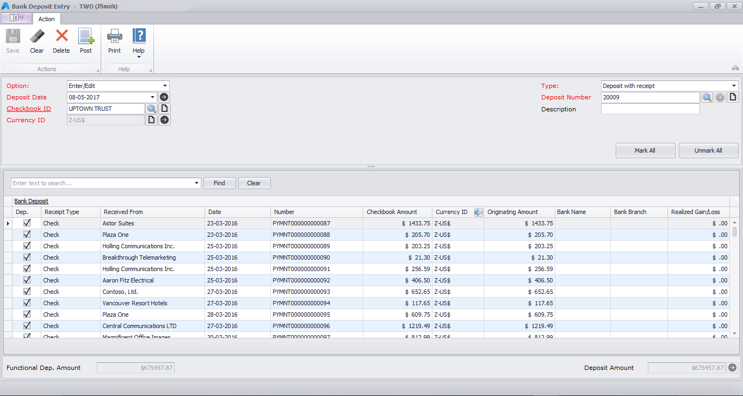743x396 pixels.
Task: Click Unmark All button
Action: 708,150
